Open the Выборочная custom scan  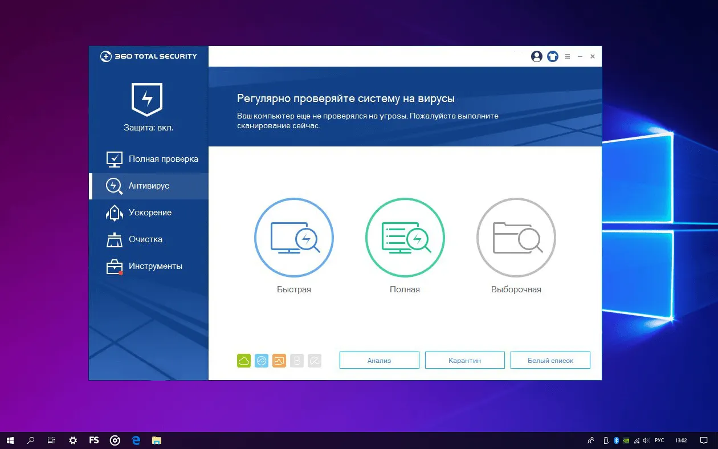pos(516,238)
